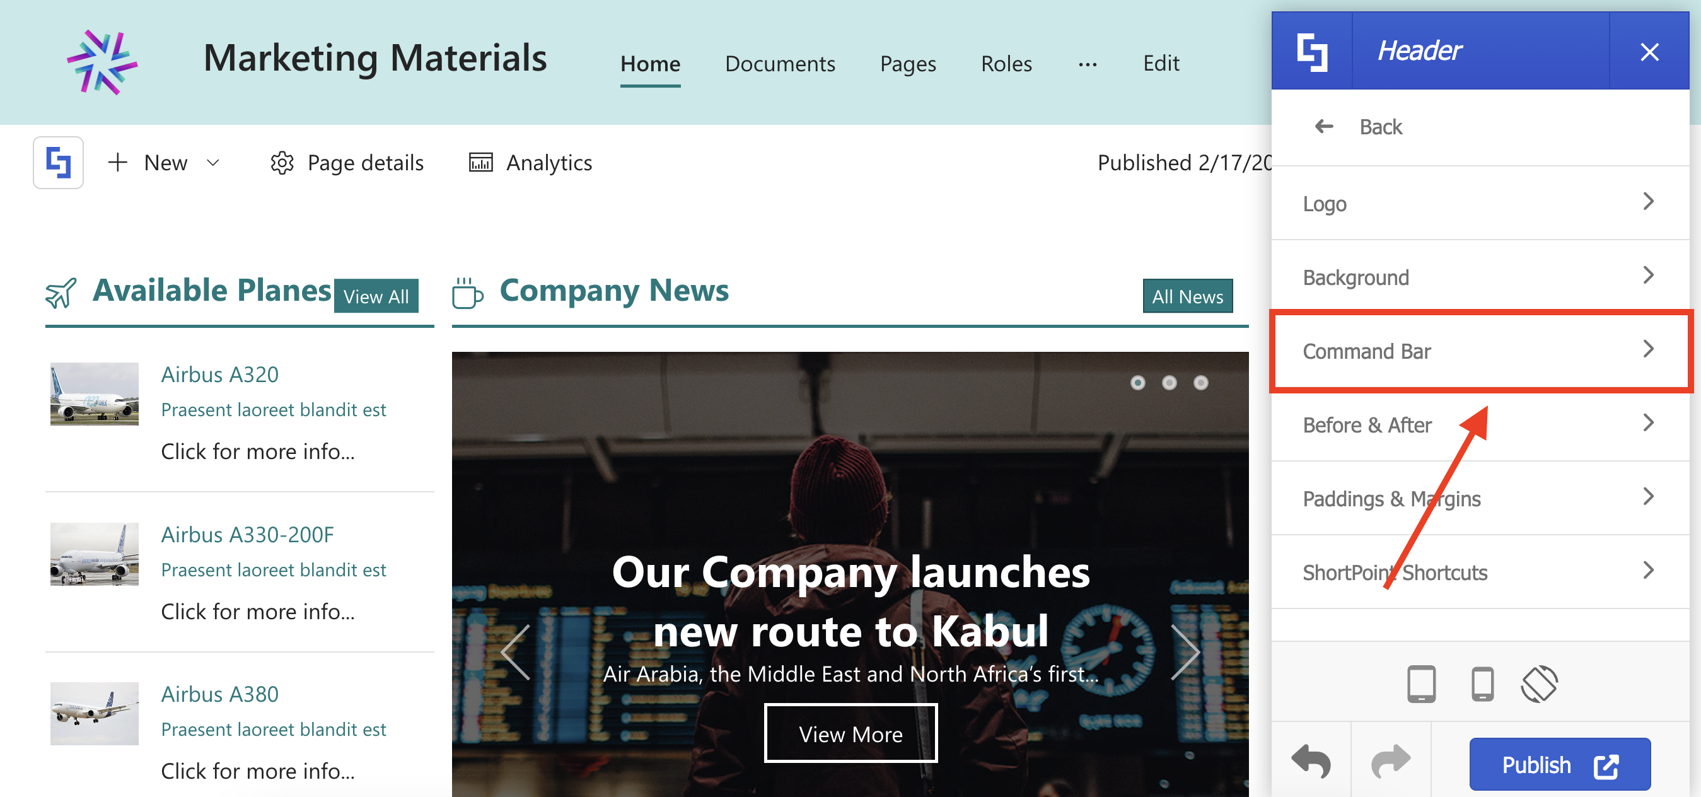Open the Roles navigation tab
This screenshot has width=1701, height=797.
1006,64
